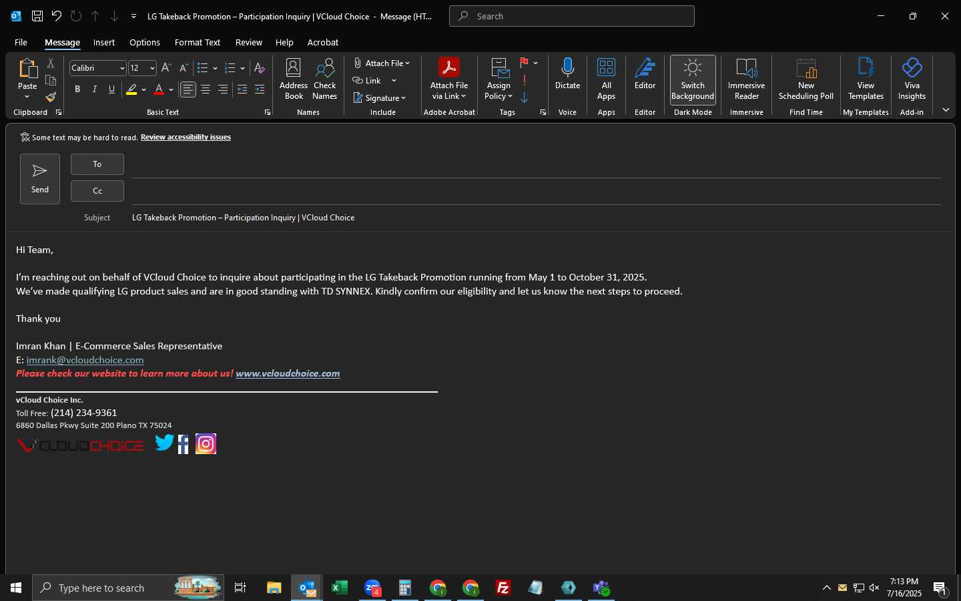Open the highlight color dropdown arrow
This screenshot has width=961, height=601.
pyautogui.click(x=143, y=89)
